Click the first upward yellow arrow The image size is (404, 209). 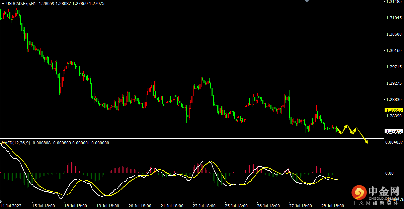point(344,129)
